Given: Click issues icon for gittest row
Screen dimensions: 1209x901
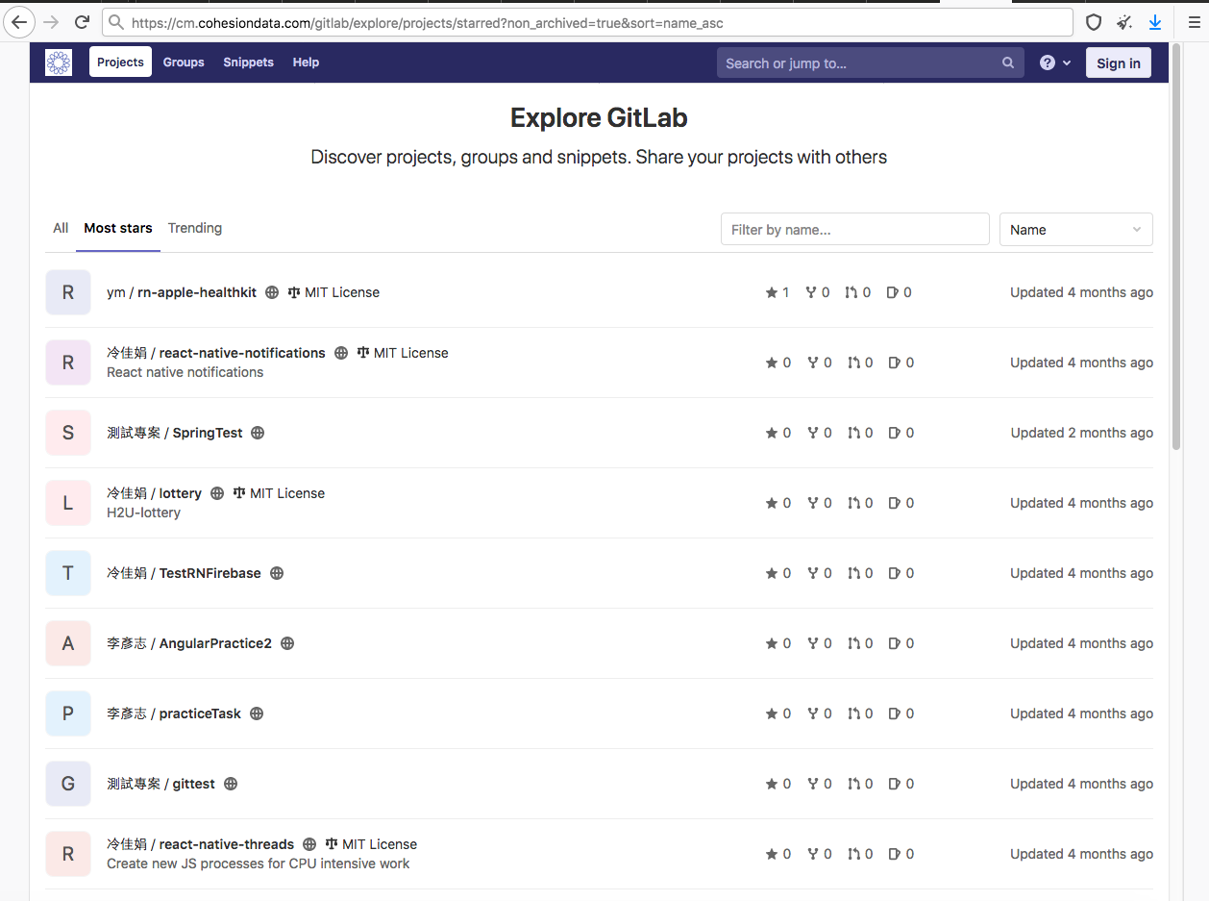Looking at the screenshot, I should pos(895,784).
